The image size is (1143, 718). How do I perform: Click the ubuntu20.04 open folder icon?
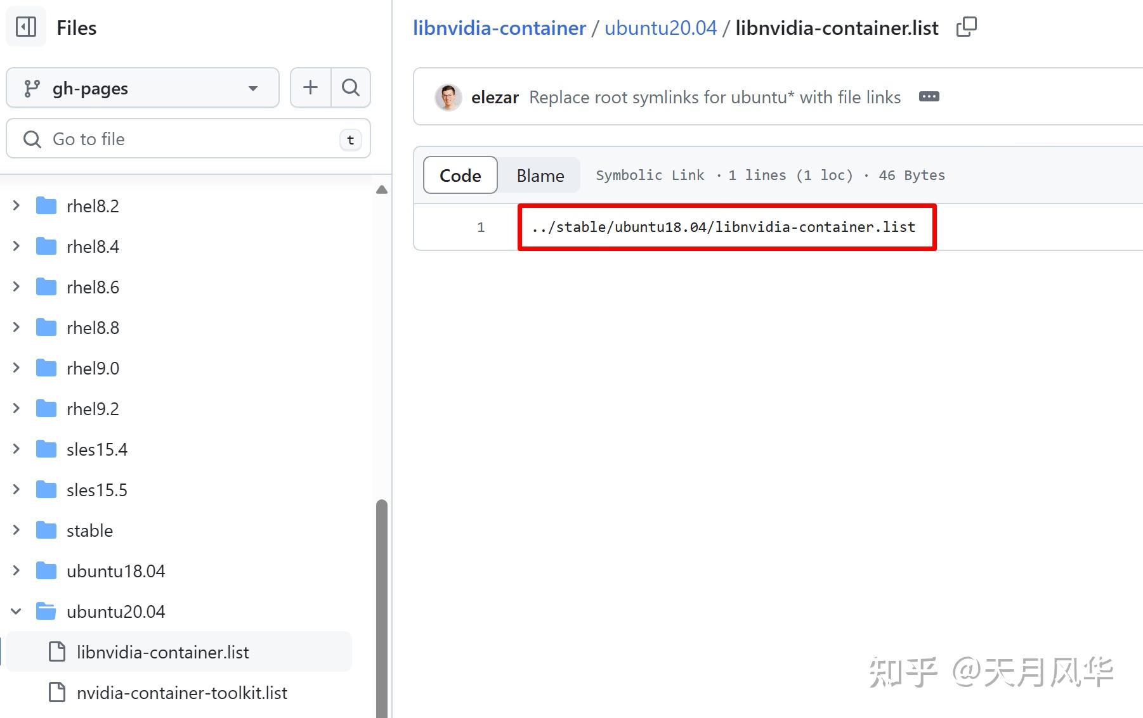point(46,611)
